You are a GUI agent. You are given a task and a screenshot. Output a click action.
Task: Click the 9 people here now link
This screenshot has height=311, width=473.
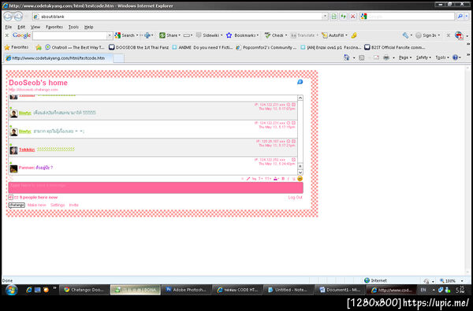click(x=39, y=198)
